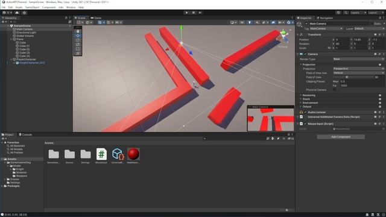The image size is (386, 217).
Task: Open the Assets menu
Action: pyautogui.click(x=19, y=7)
